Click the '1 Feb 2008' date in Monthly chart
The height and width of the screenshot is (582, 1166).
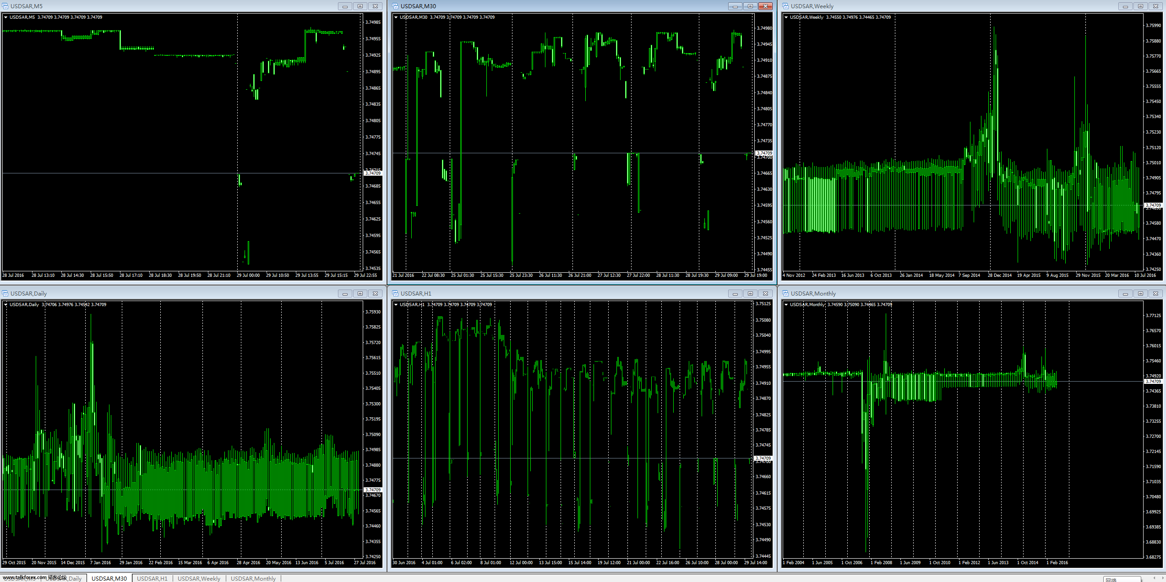[x=881, y=563]
